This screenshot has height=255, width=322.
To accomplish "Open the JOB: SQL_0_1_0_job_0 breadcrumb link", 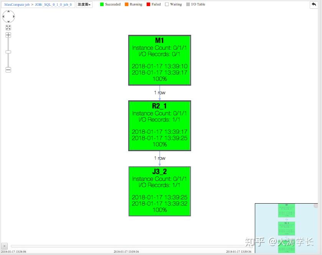I will 53,5.
